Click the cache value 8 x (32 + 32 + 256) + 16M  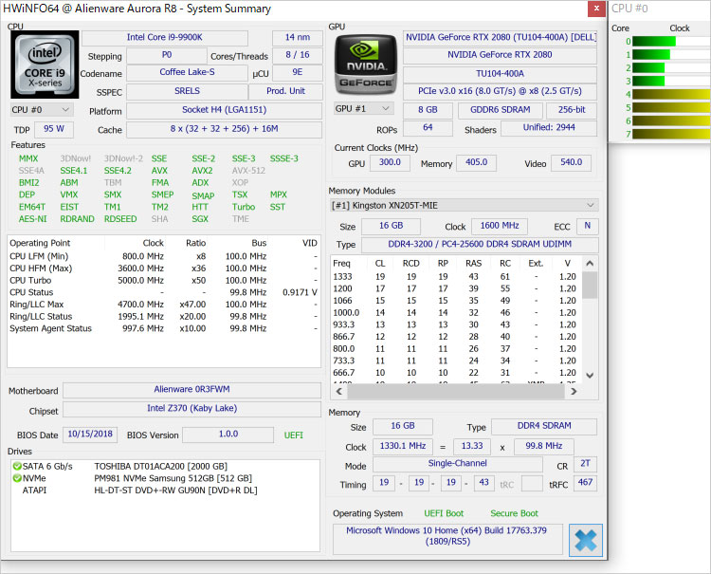224,129
